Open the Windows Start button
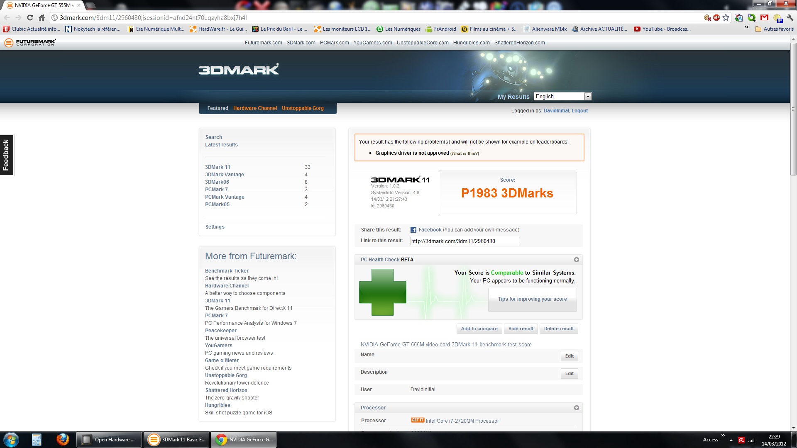Screen dimensions: 797x448 [11, 440]
